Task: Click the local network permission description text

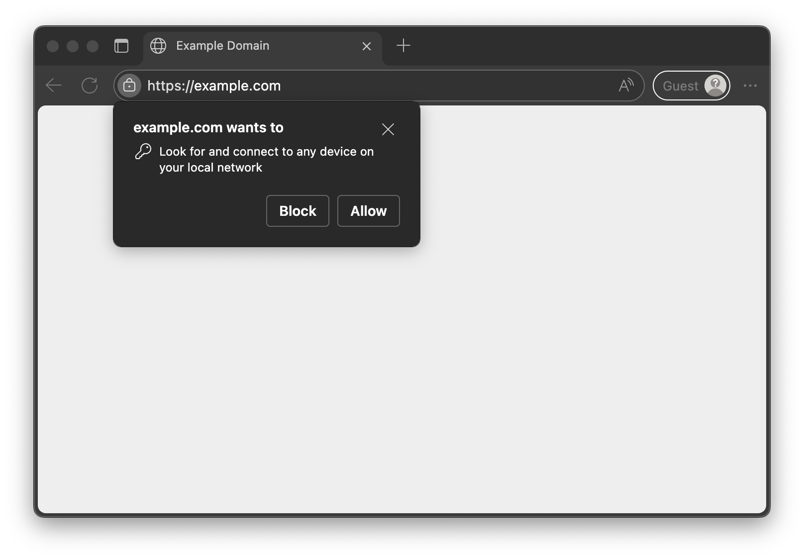Action: [x=266, y=160]
